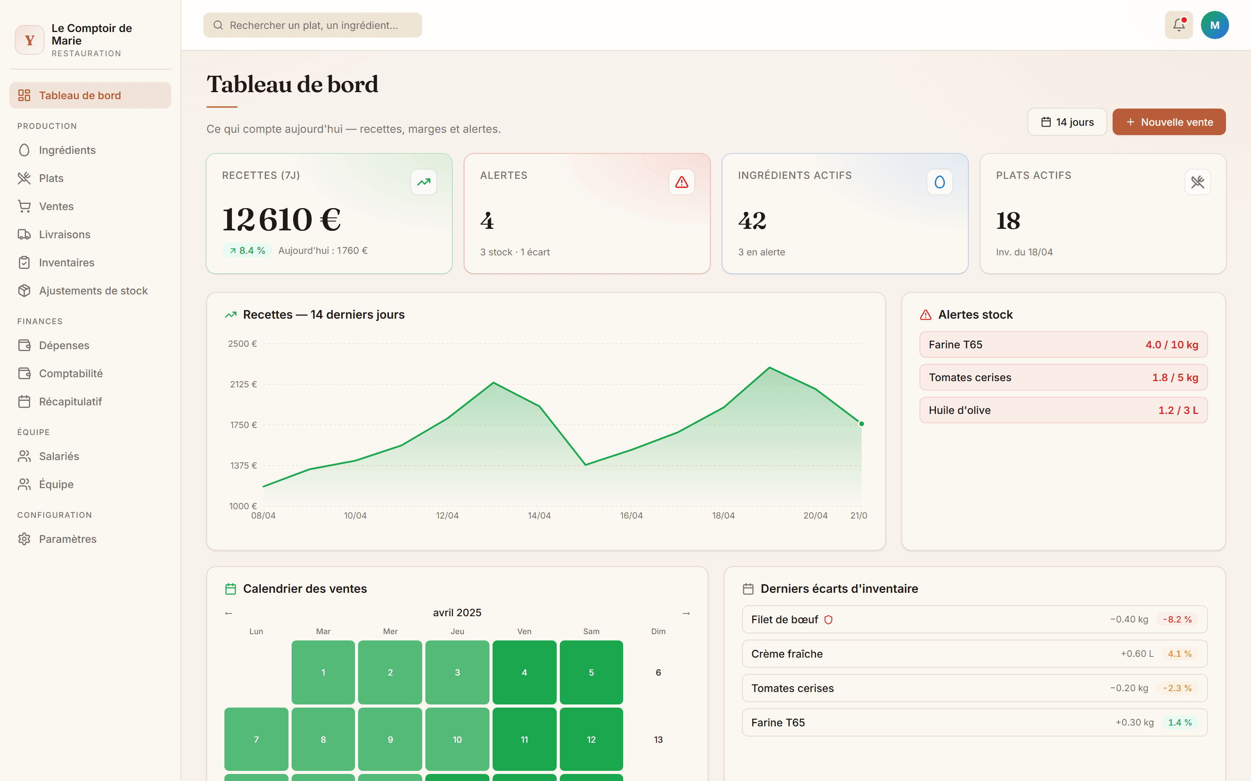
Task: Click the warning triangle on Alertes card
Action: click(682, 182)
